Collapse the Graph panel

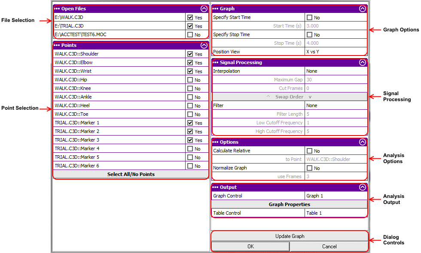point(362,9)
